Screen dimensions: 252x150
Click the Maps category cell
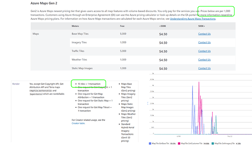tap(36, 34)
